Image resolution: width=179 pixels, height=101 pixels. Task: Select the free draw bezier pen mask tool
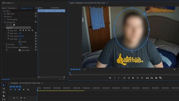[x=14, y=25]
